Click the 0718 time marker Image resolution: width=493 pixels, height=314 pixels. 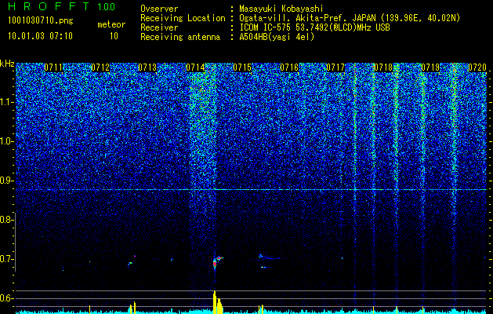(x=383, y=68)
